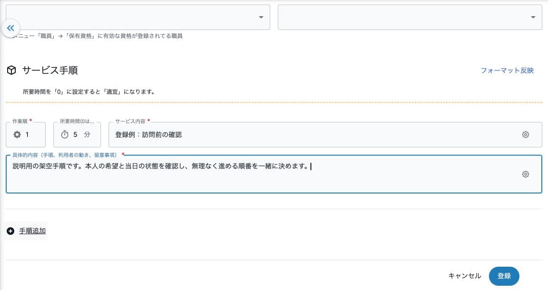This screenshot has width=548, height=290.
Task: Click the gear icon in 作業順 field
Action: pyautogui.click(x=17, y=135)
